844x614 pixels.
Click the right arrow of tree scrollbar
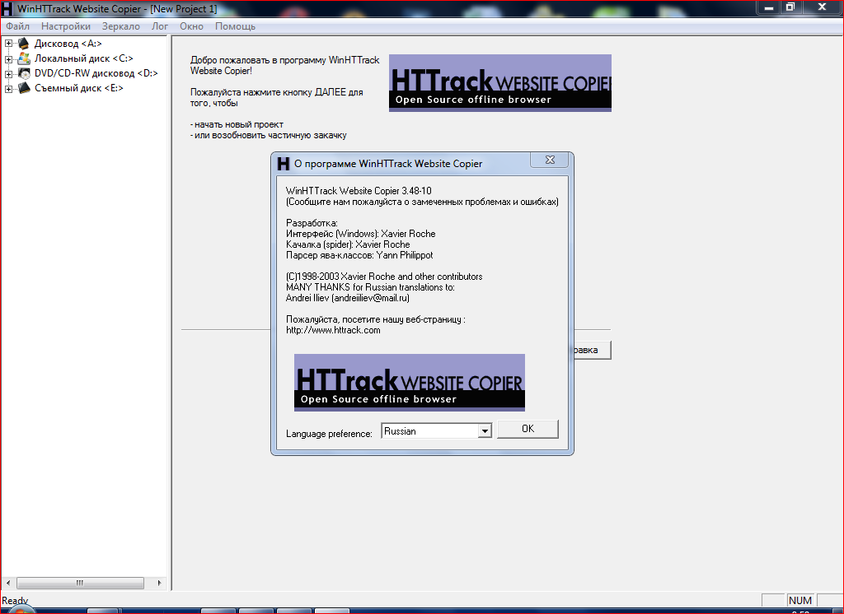[161, 583]
